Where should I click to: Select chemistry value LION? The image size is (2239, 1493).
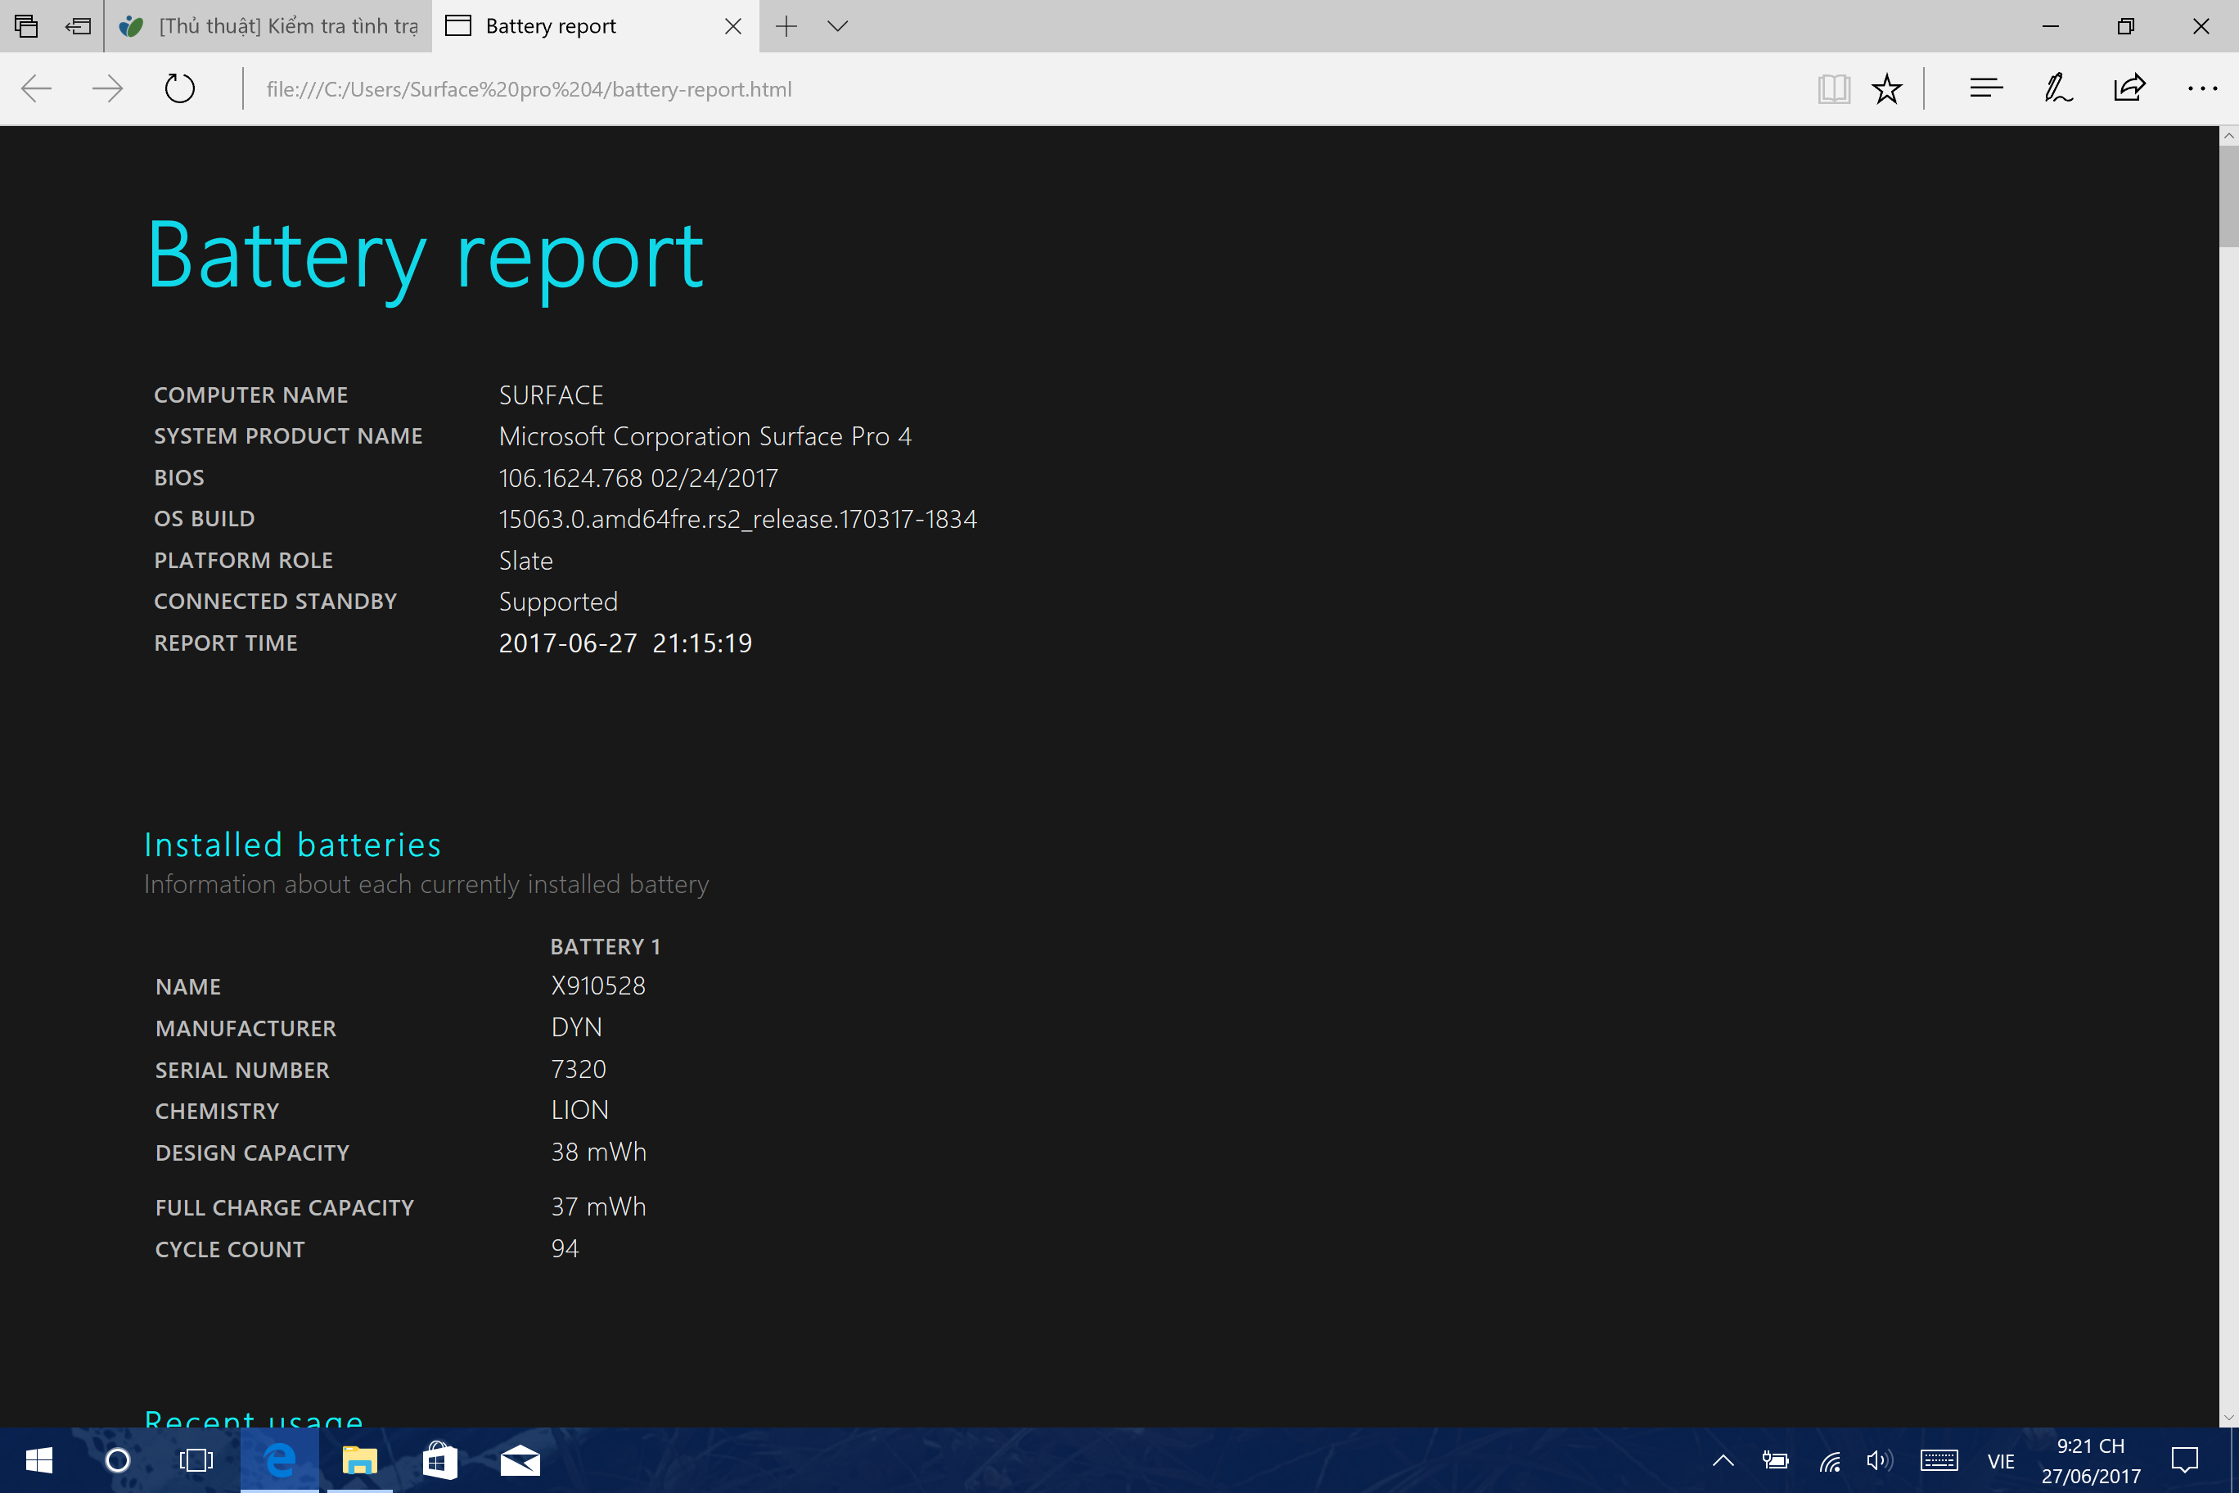(579, 1110)
